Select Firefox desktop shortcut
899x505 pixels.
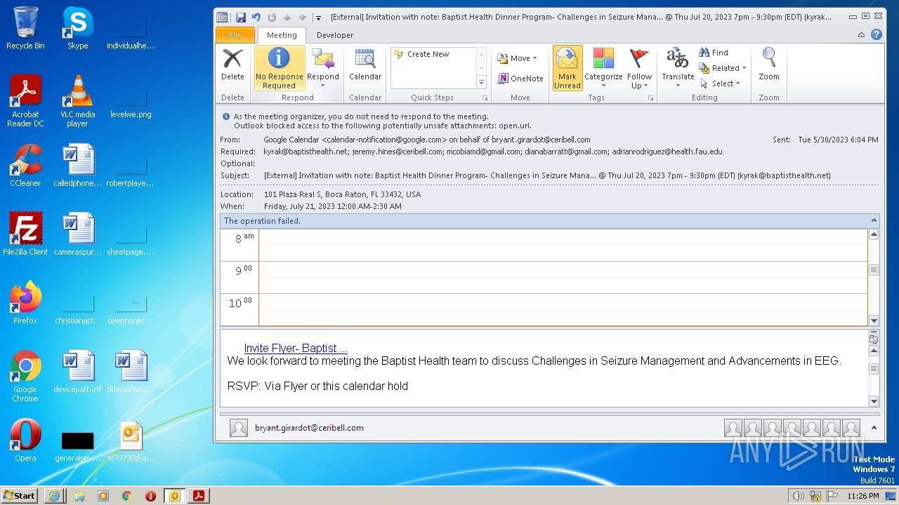[25, 304]
